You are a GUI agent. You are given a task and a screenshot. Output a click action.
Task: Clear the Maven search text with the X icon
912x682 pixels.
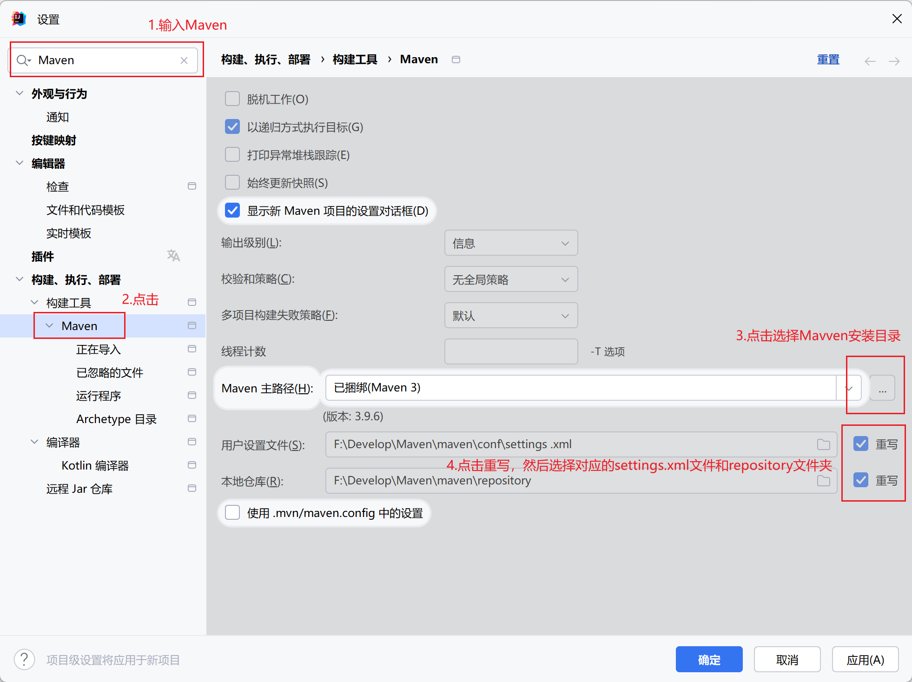184,60
